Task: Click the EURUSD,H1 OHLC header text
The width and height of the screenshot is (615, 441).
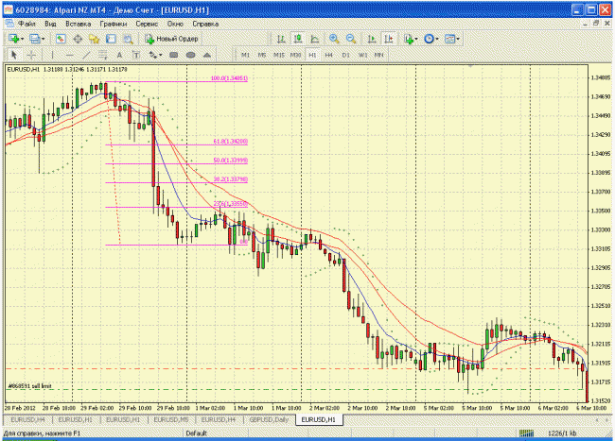Action: pos(66,69)
